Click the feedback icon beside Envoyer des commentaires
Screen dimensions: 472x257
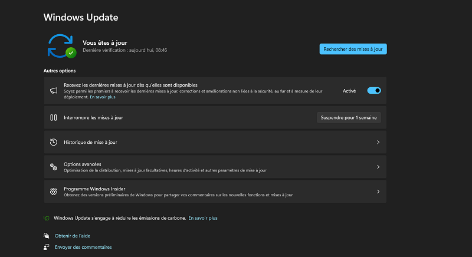point(47,248)
